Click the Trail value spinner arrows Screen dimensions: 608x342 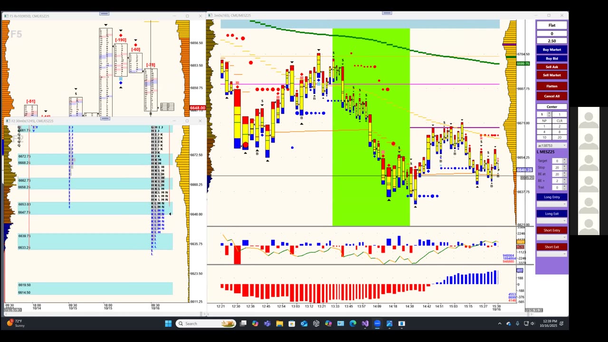[x=564, y=187]
